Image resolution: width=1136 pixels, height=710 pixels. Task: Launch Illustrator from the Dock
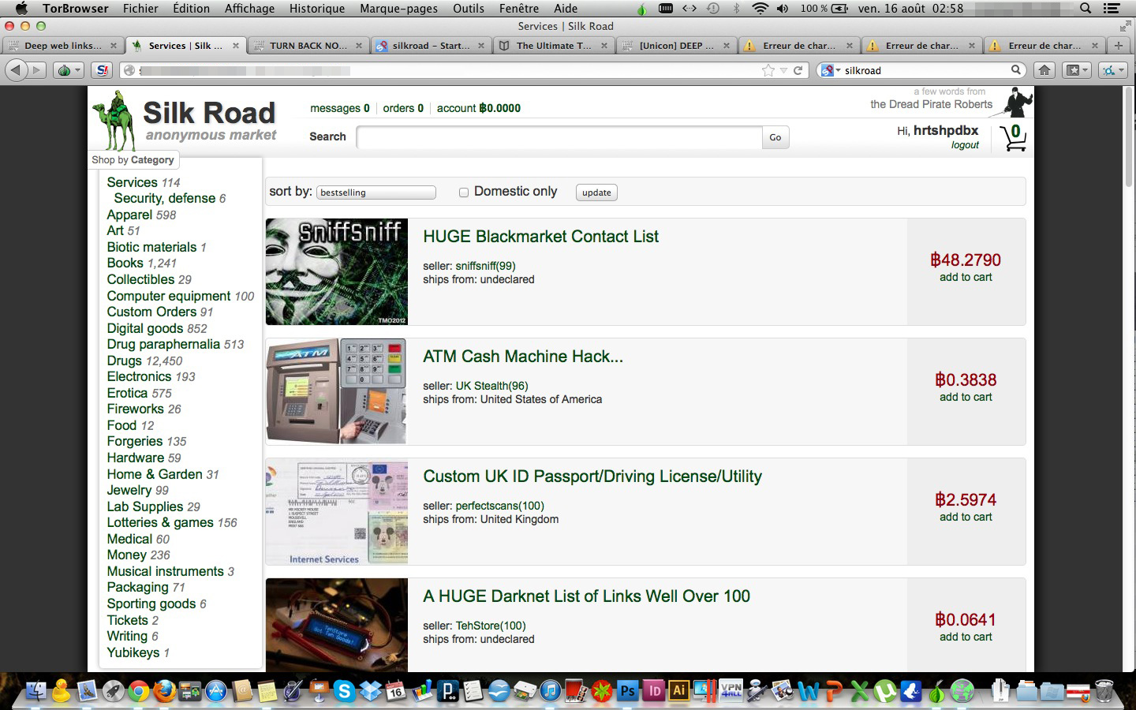[x=678, y=692]
